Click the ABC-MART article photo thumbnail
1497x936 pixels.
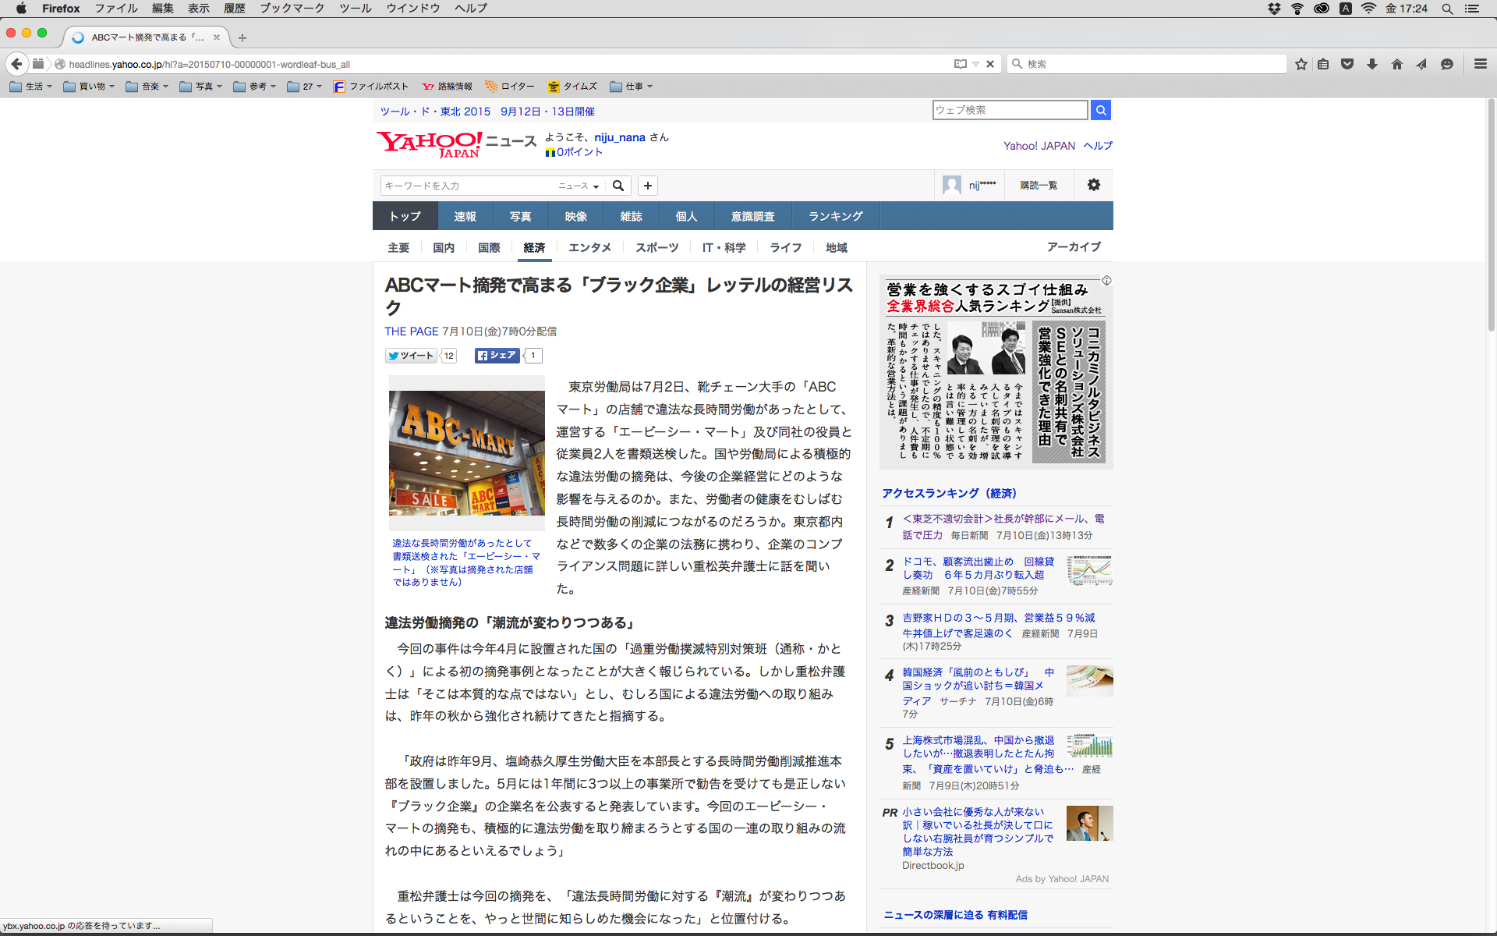coord(466,452)
